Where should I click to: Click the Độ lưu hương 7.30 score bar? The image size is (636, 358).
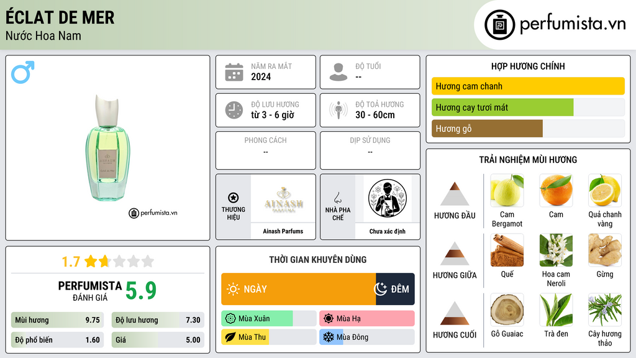point(158,320)
